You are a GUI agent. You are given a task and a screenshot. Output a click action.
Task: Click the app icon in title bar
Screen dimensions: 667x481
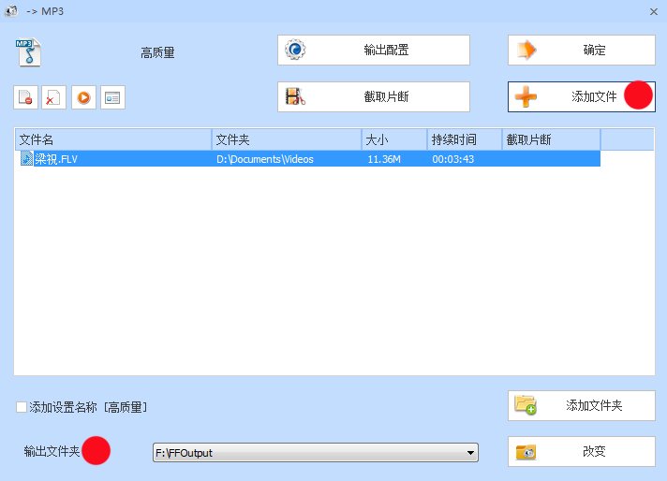point(11,11)
